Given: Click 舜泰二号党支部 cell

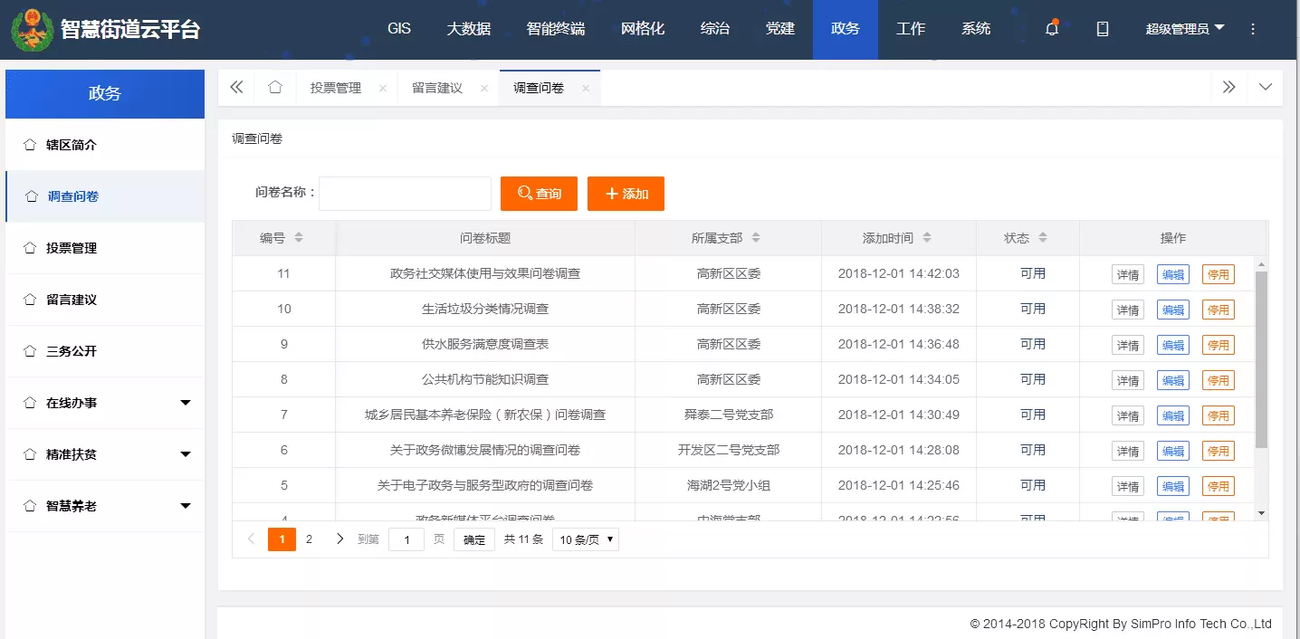Looking at the screenshot, I should click(729, 415).
